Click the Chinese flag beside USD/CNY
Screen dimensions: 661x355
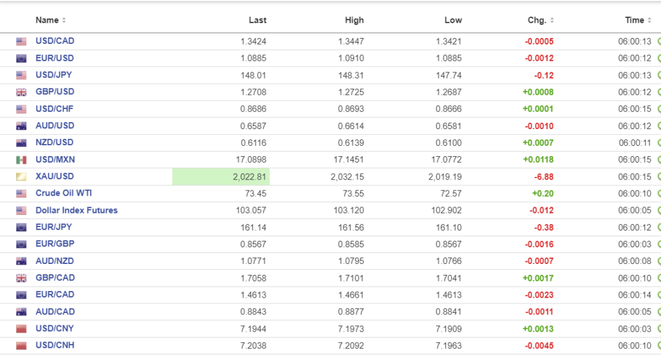[21, 329]
